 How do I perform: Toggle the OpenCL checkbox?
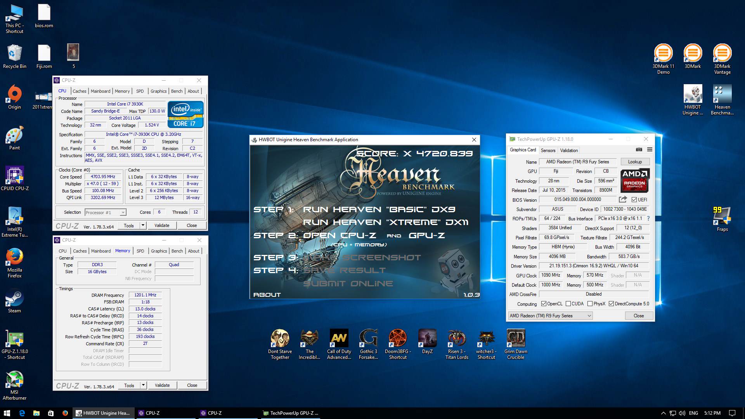(x=544, y=304)
